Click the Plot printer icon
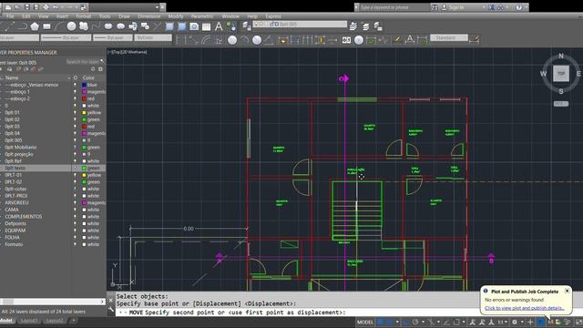 click(x=46, y=7)
